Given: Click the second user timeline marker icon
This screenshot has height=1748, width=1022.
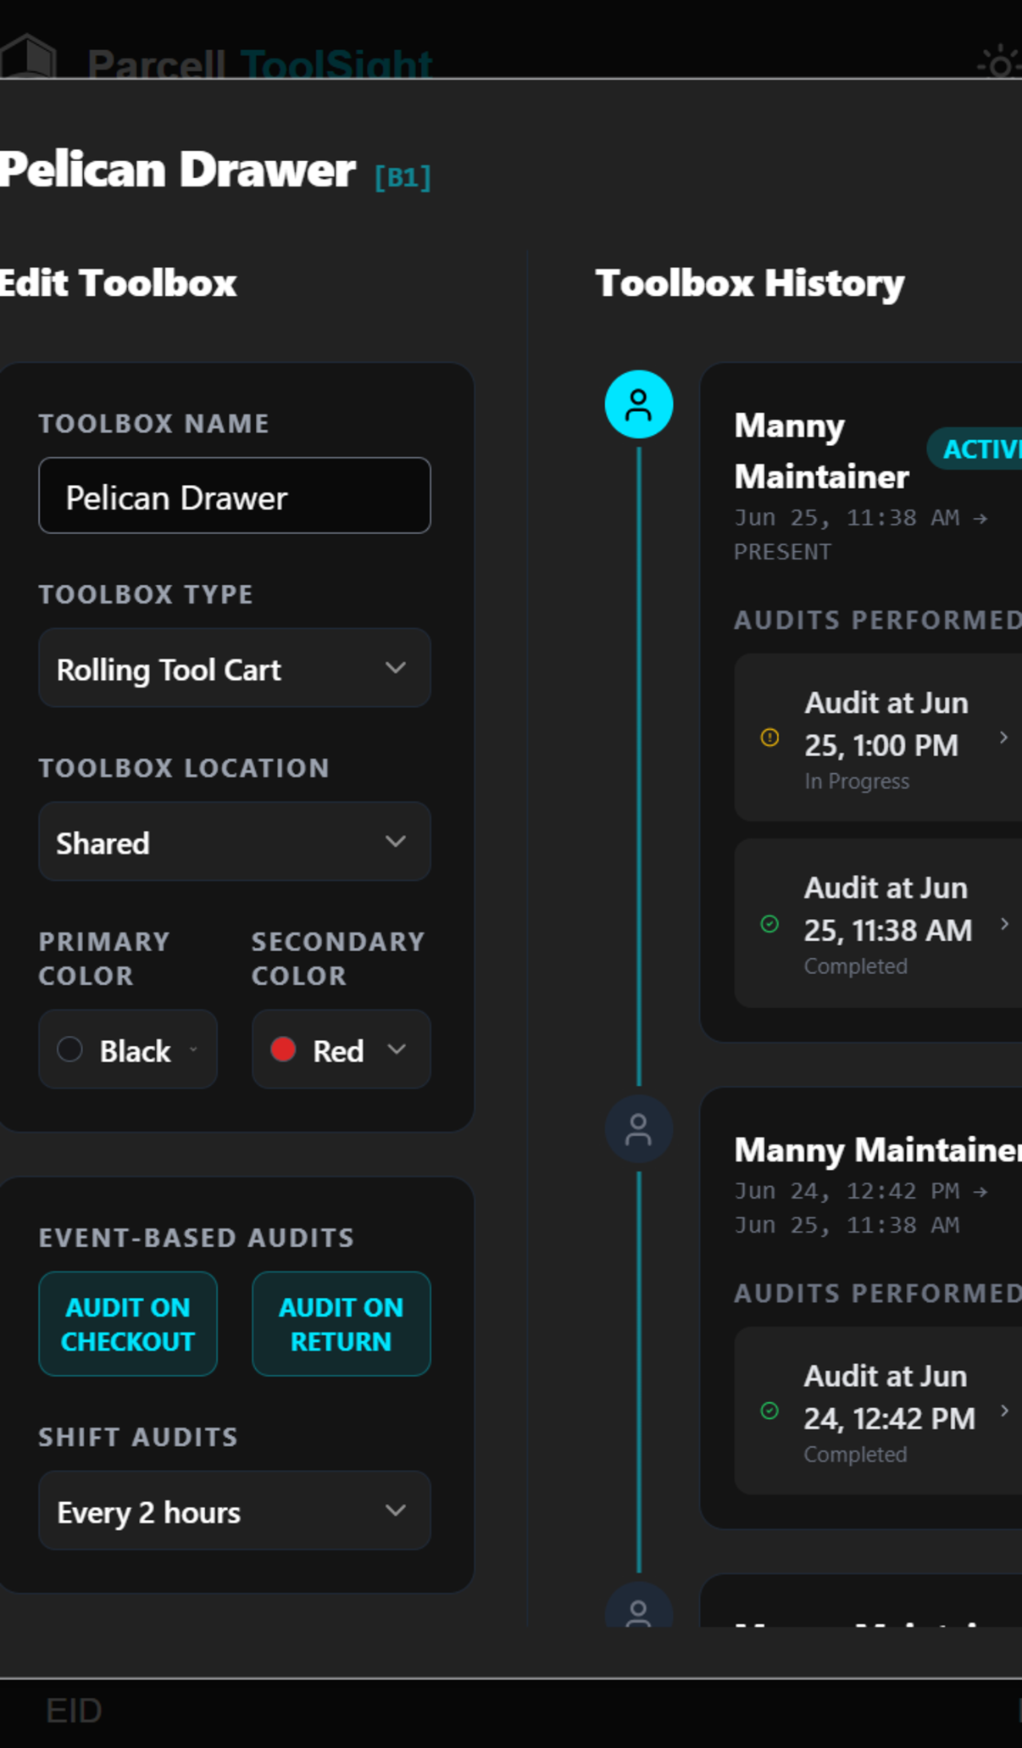Looking at the screenshot, I should click(639, 1129).
